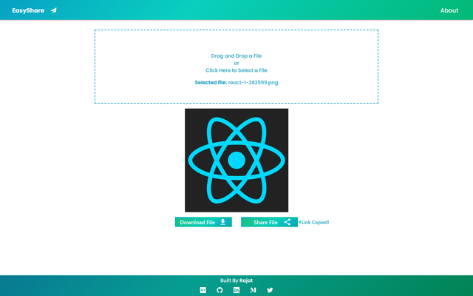The height and width of the screenshot is (296, 473).
Task: Open the GitHub icon in footer
Action: 220,290
